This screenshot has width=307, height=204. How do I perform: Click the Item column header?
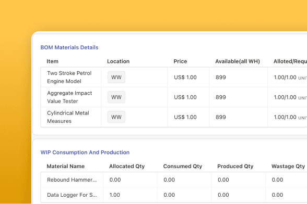click(52, 61)
